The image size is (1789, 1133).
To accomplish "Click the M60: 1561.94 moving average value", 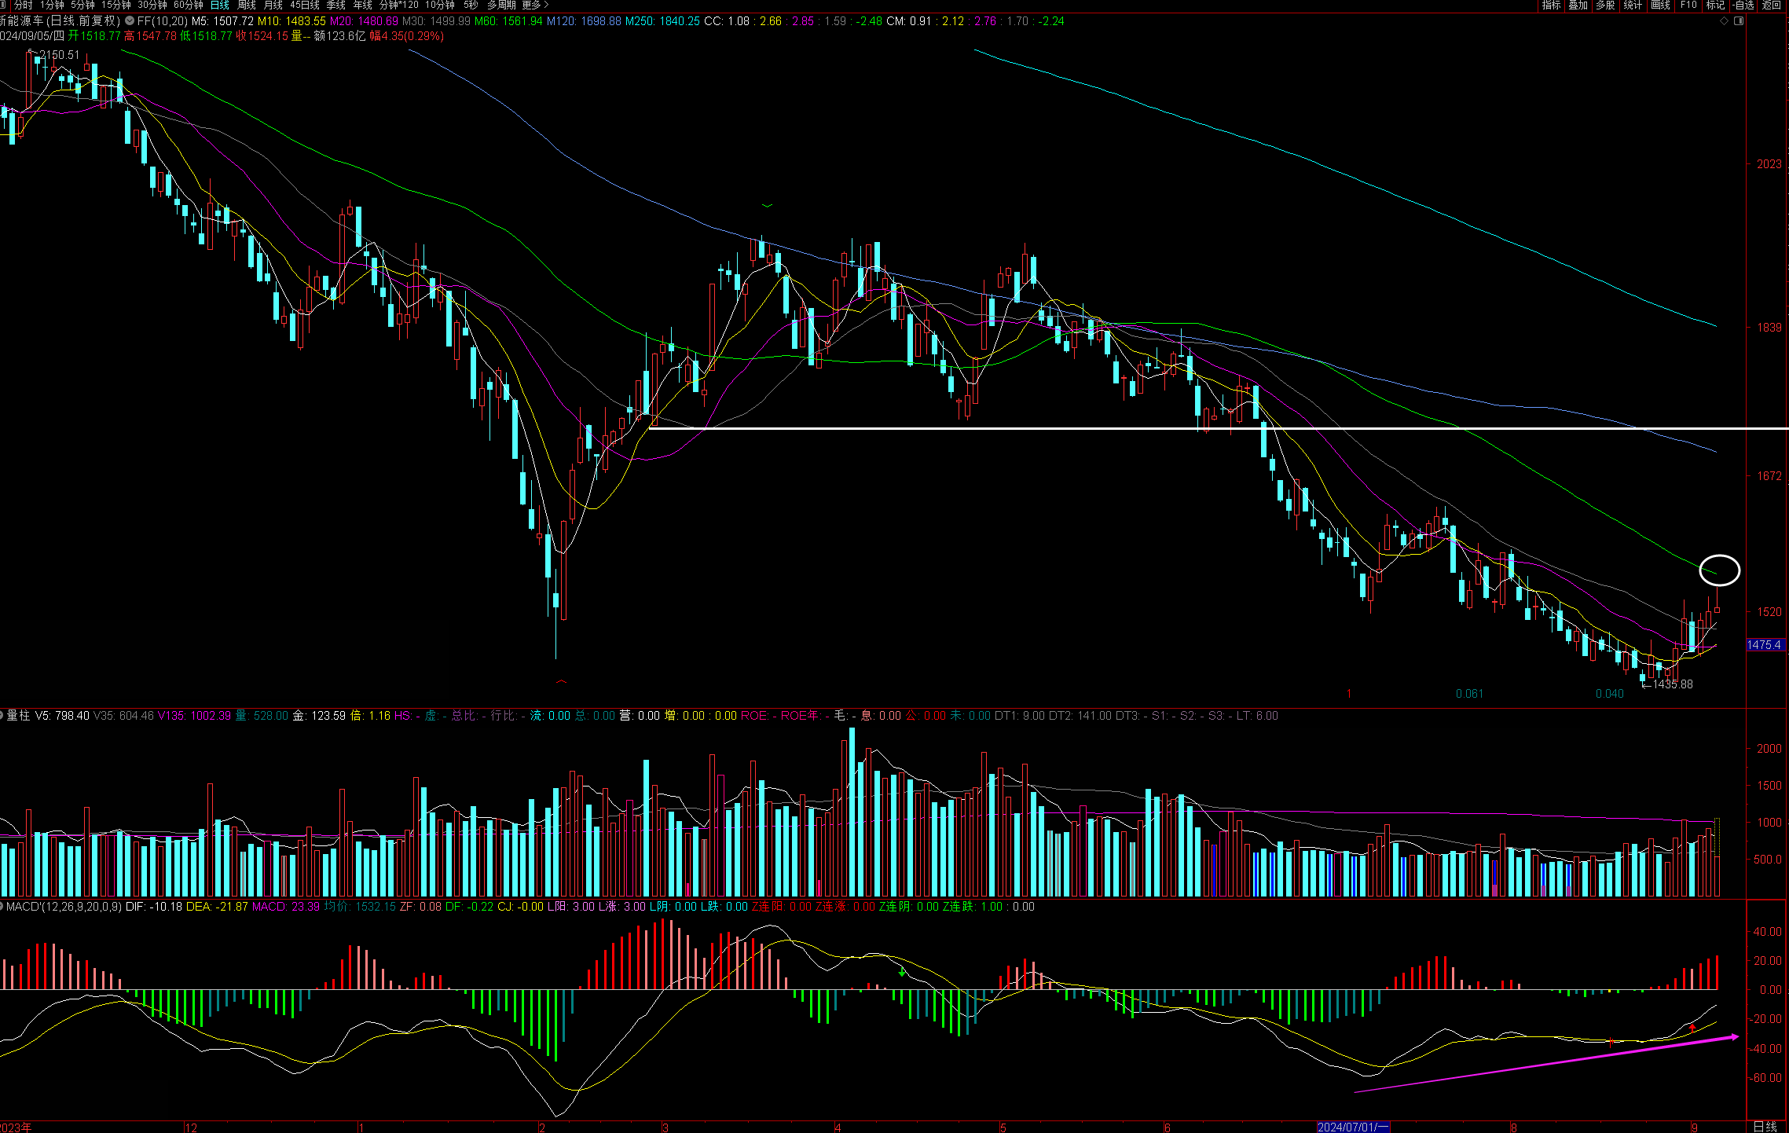I will point(508,21).
